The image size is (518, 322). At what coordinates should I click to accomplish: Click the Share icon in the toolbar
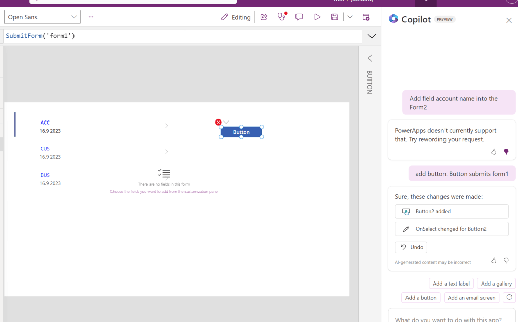coord(264,17)
